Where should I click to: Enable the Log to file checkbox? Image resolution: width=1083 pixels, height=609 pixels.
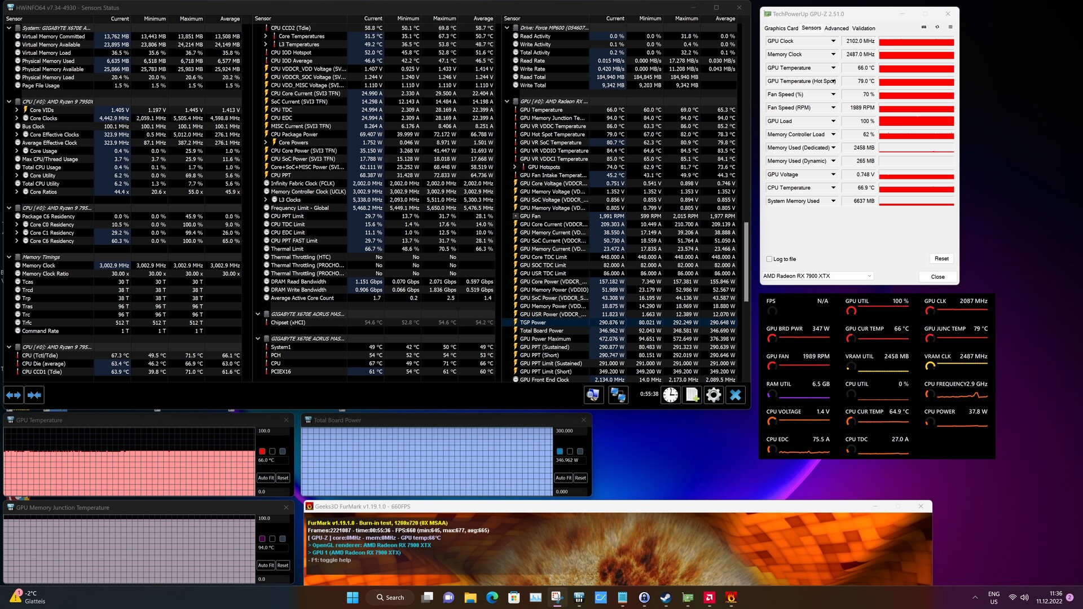(x=769, y=259)
